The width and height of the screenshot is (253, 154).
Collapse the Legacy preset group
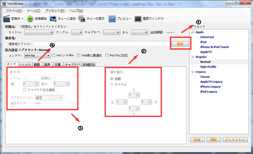193,72
